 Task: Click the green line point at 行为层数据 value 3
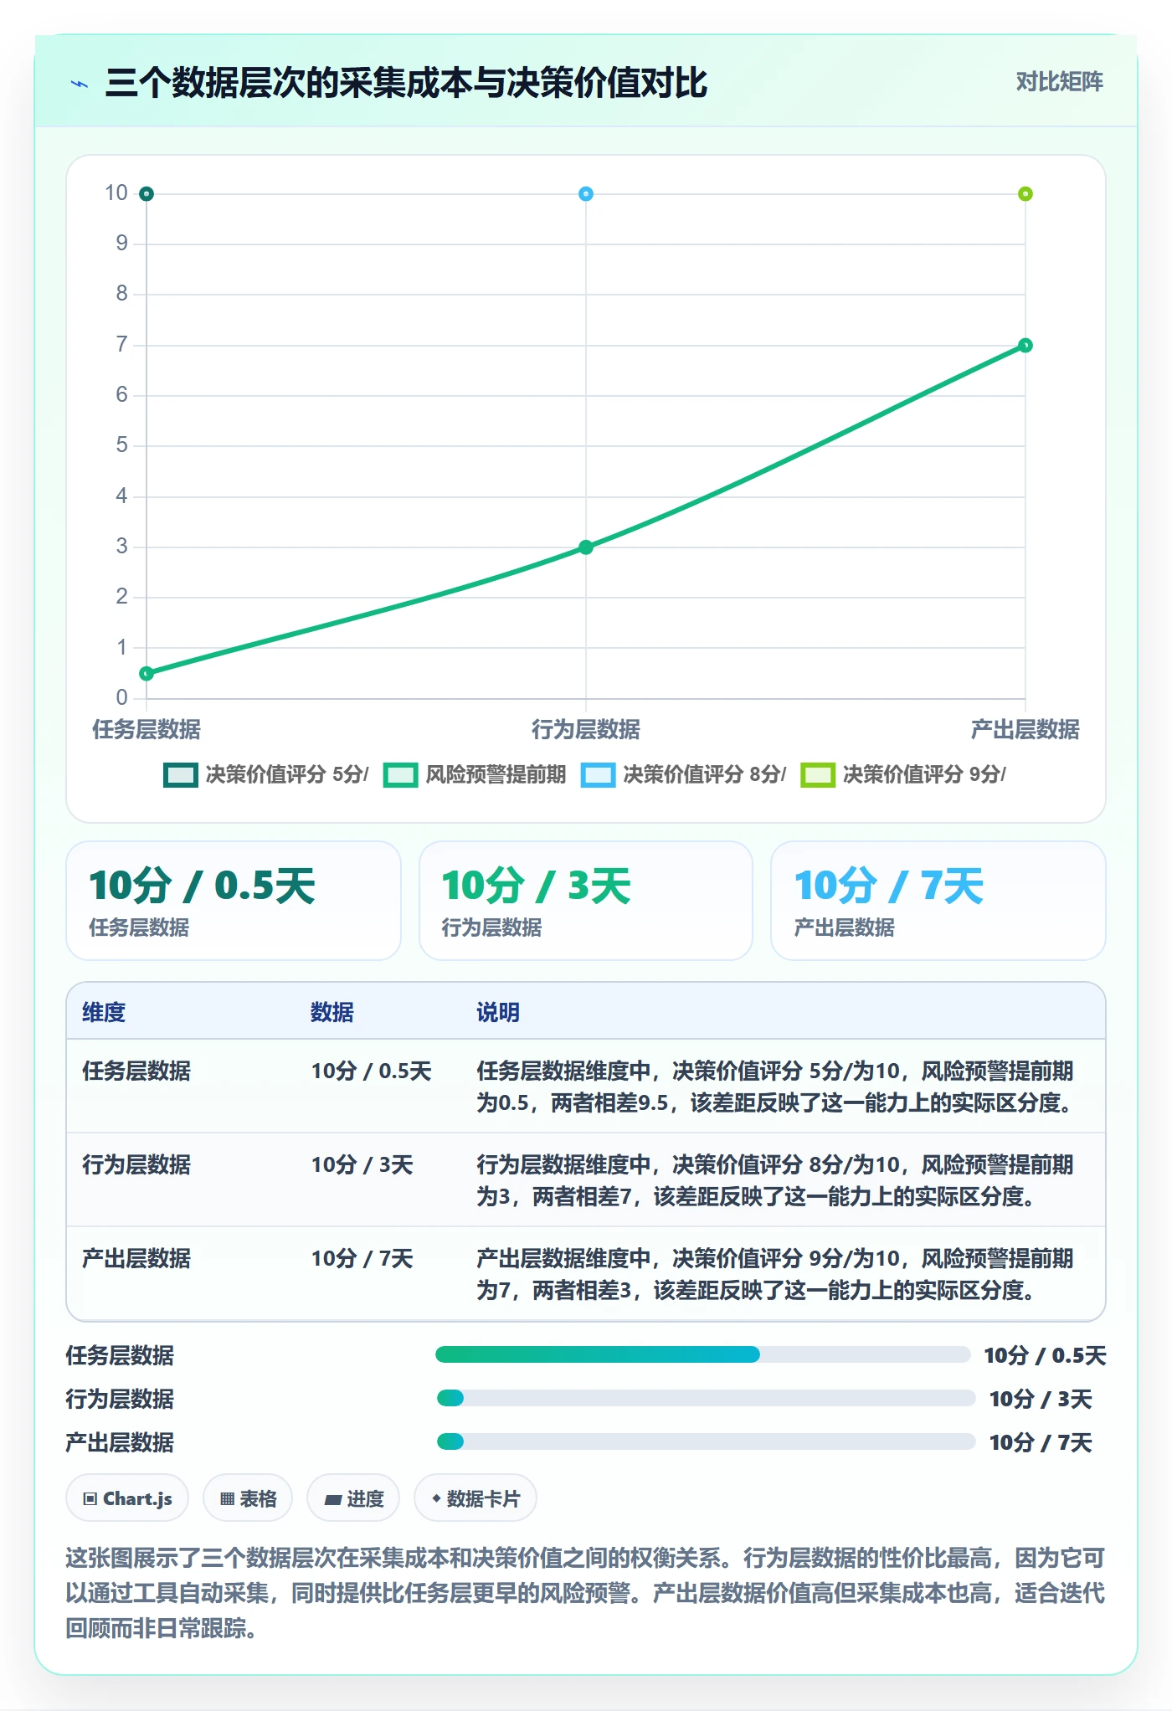click(586, 547)
